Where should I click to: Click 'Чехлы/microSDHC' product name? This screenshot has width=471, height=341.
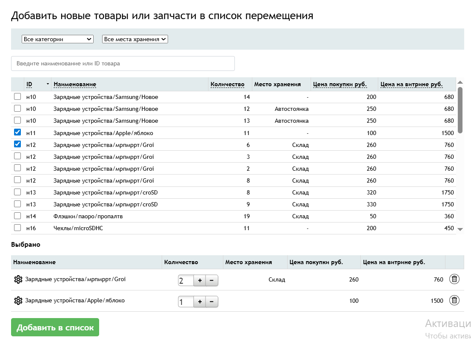78,228
